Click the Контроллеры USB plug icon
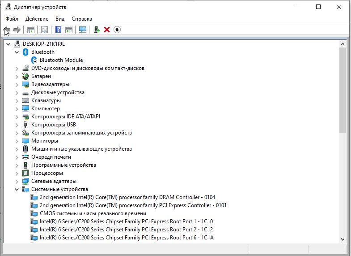The height and width of the screenshot is (256, 351). pyautogui.click(x=25, y=125)
